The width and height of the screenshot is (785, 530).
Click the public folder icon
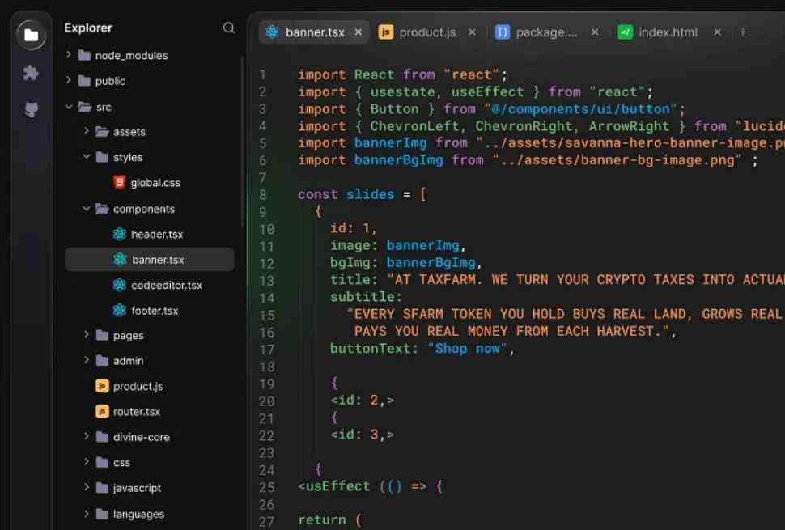(85, 81)
